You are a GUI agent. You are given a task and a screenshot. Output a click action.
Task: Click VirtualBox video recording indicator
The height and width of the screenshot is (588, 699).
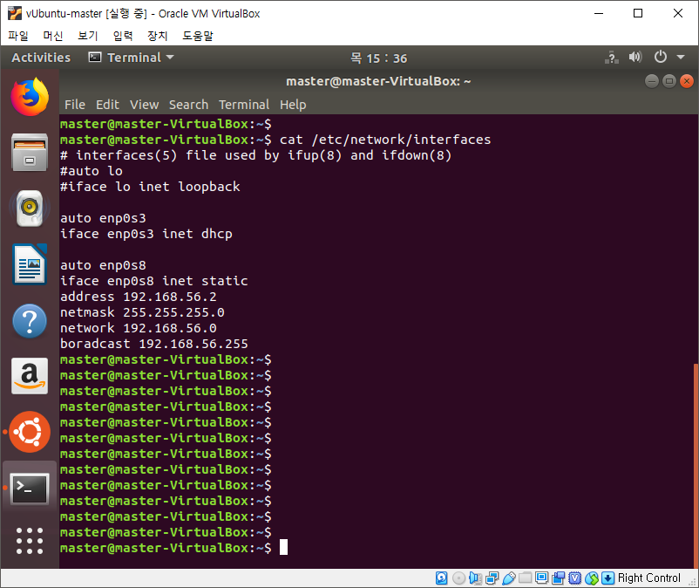coord(558,578)
